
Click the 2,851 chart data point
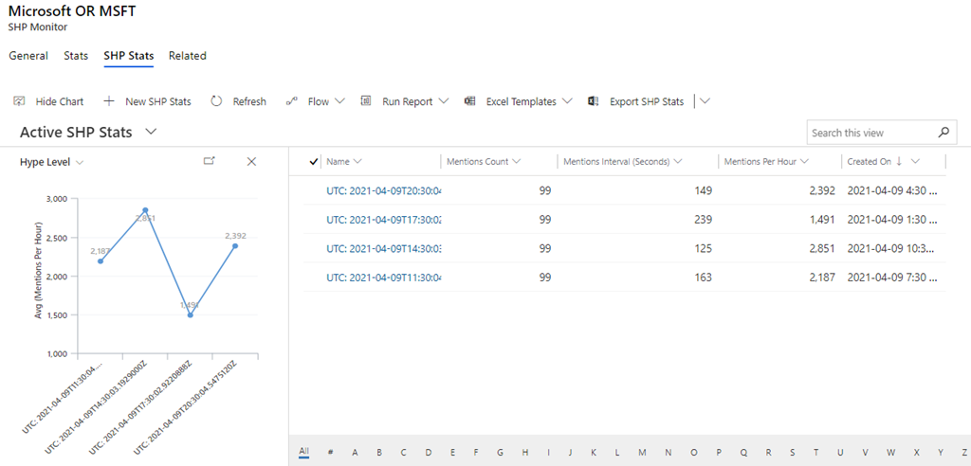(145, 210)
